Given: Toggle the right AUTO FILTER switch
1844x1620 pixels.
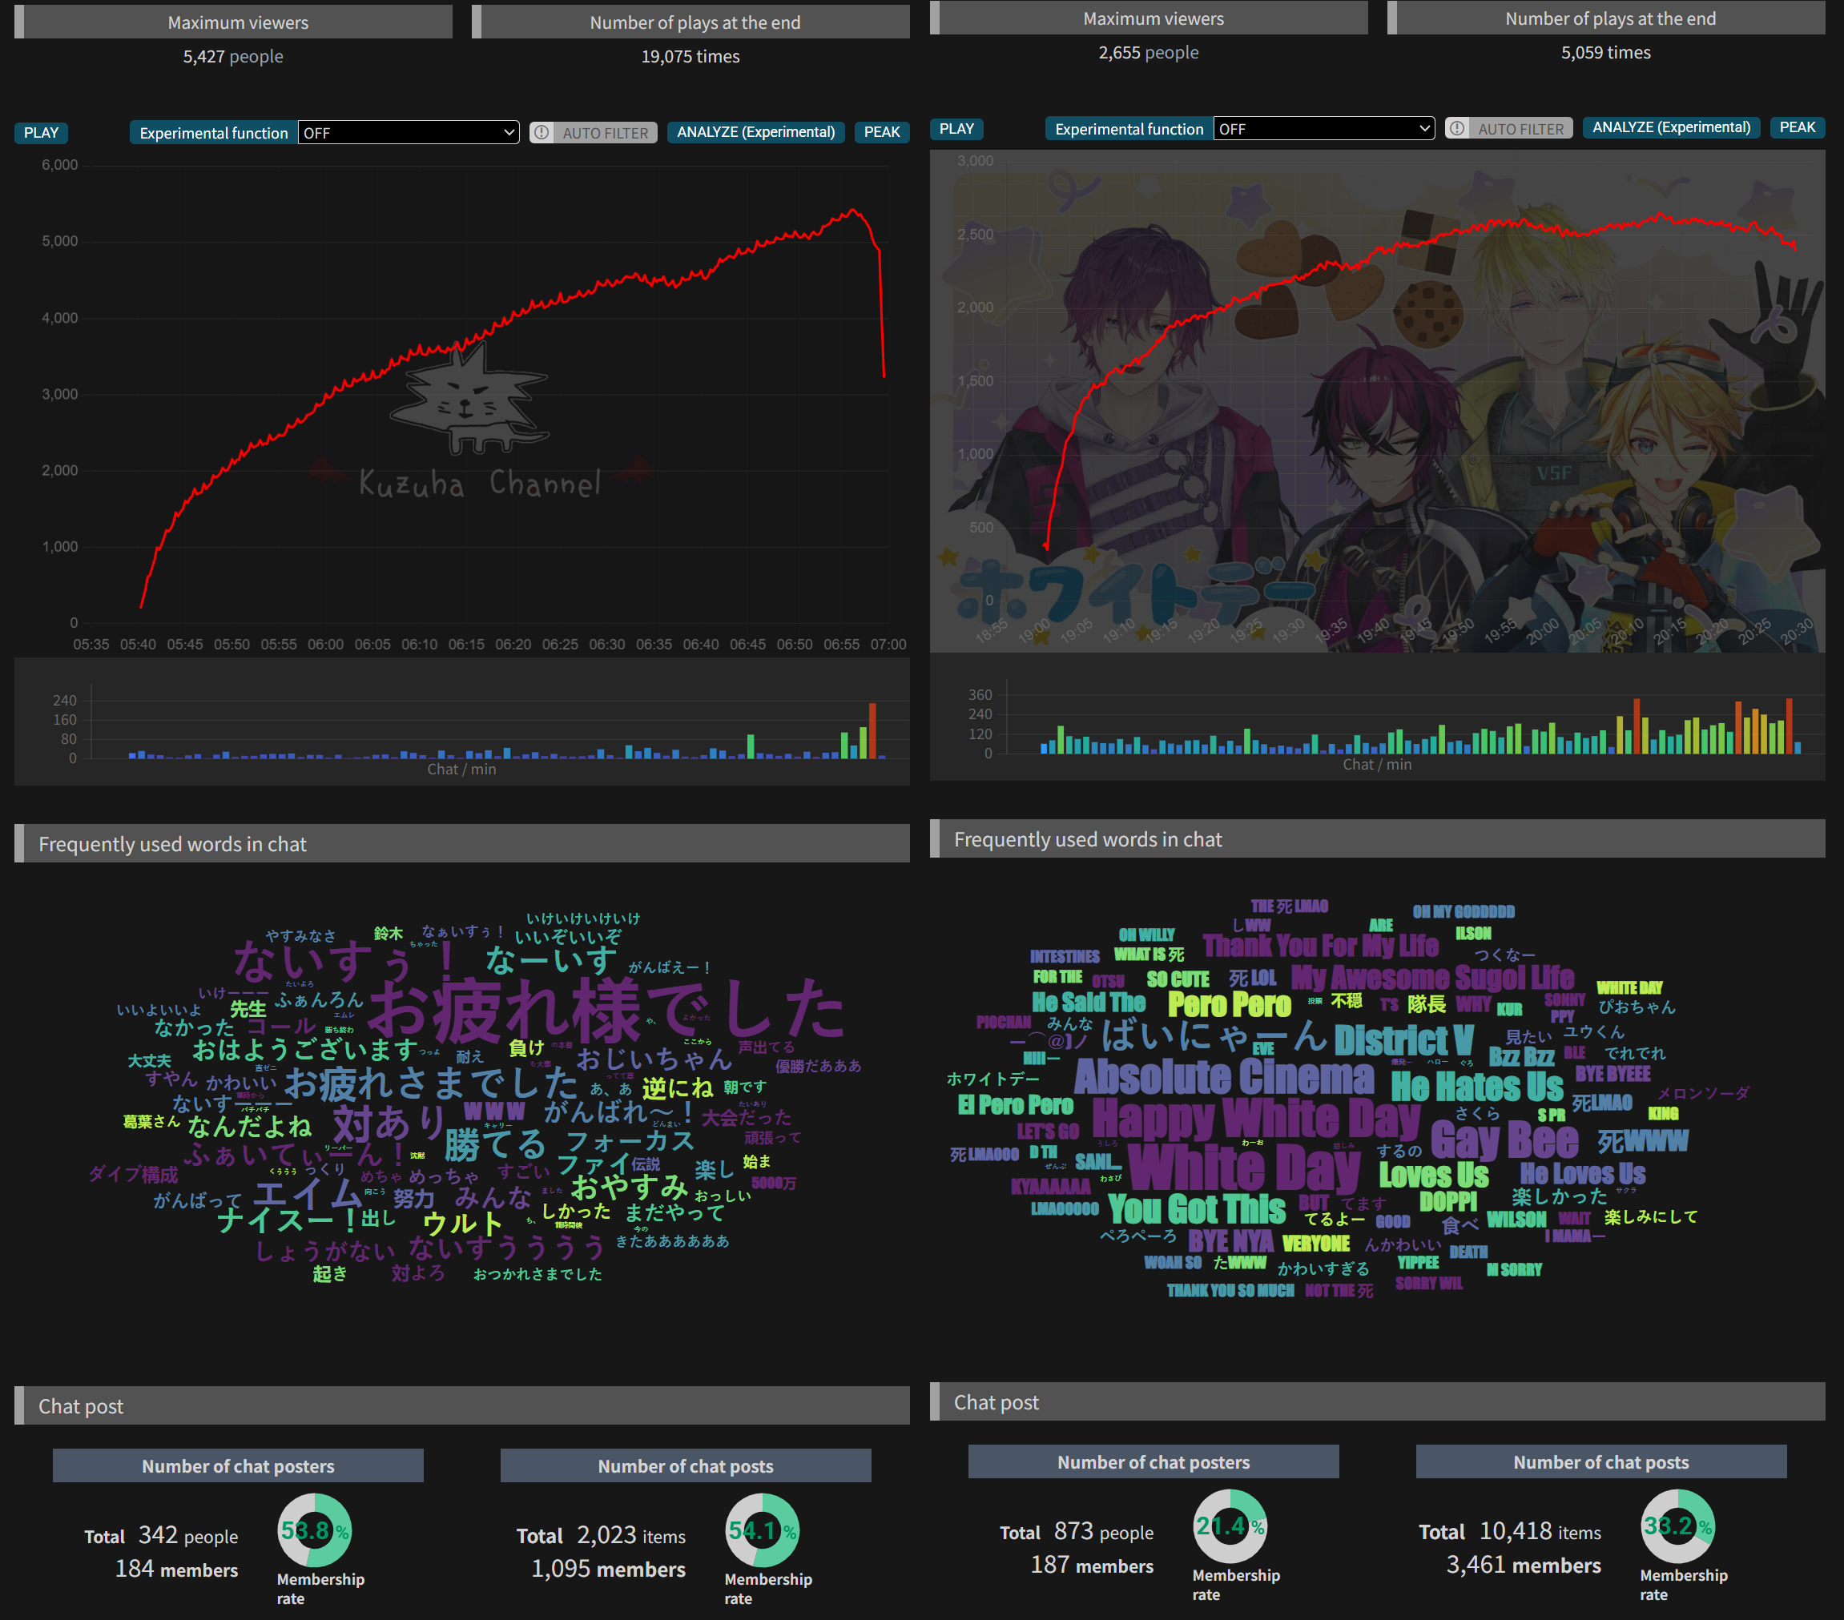Looking at the screenshot, I should click(x=1520, y=129).
